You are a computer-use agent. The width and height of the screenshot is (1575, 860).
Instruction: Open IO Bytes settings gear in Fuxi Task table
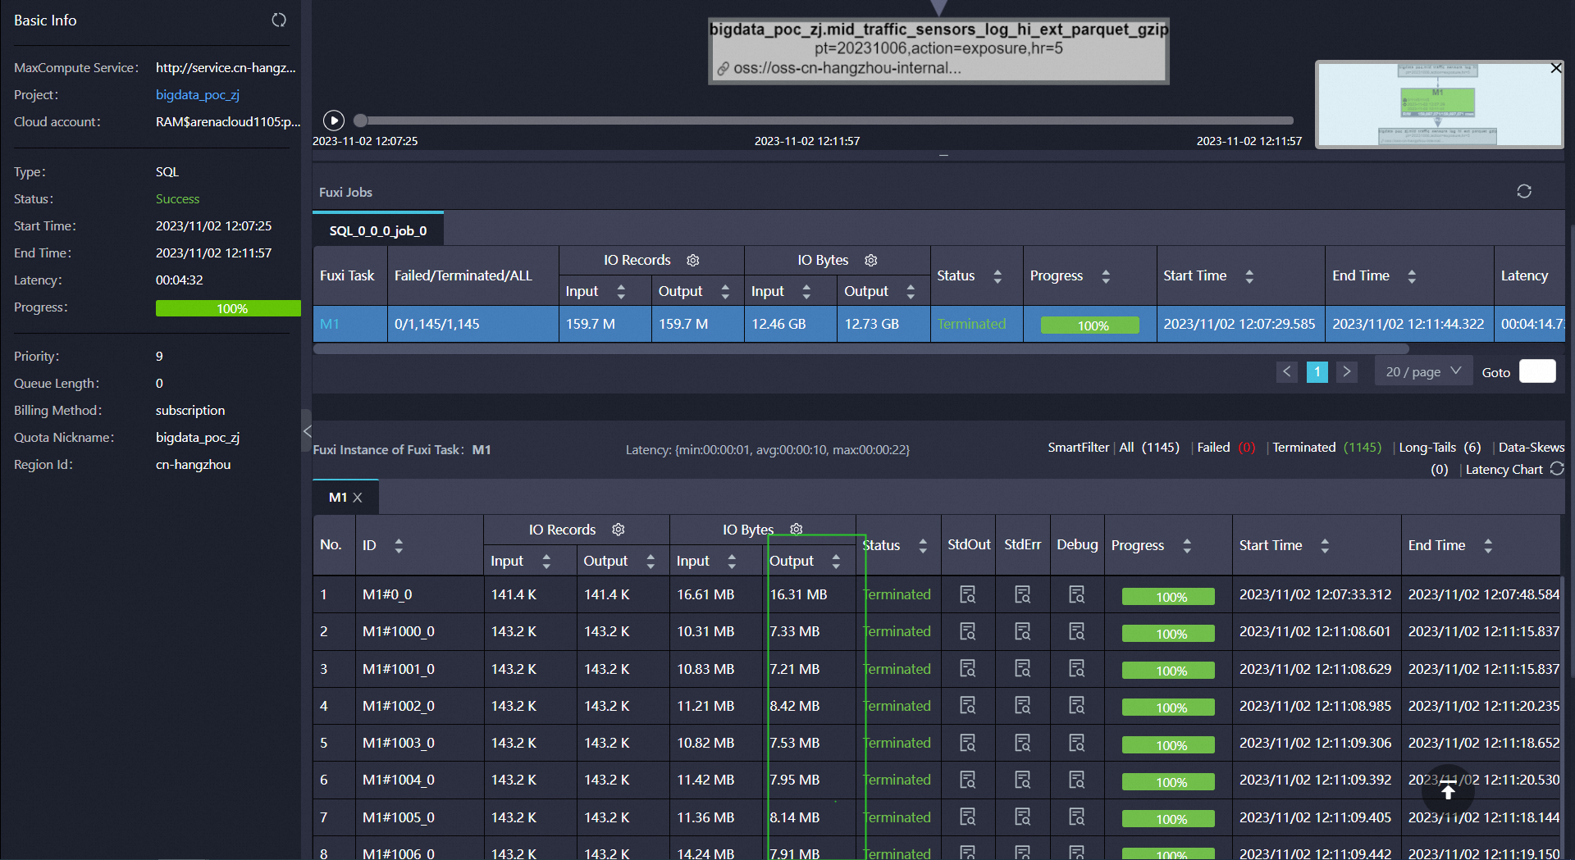(871, 260)
